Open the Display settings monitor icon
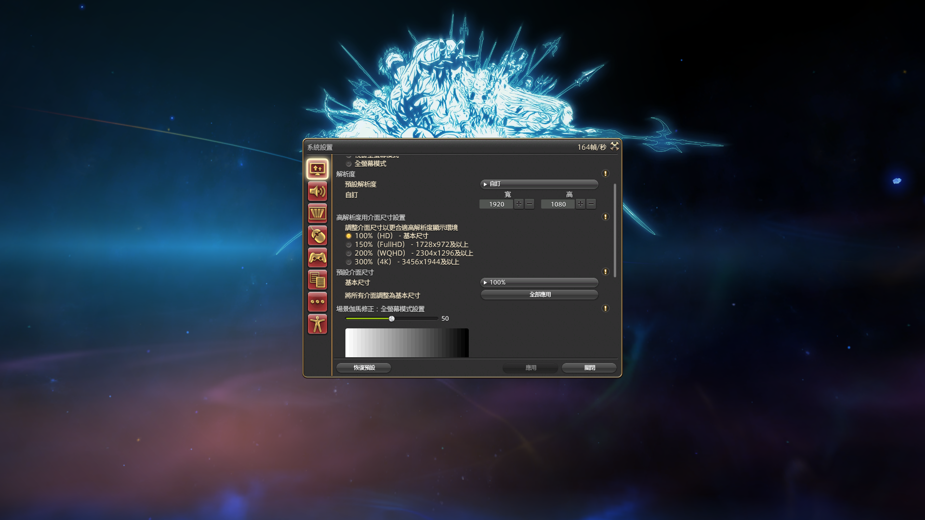Screen dimensions: 925x520 (317, 169)
